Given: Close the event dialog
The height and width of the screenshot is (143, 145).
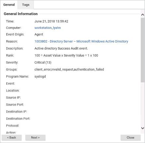Looking at the screenshot, I should click(x=131, y=138).
